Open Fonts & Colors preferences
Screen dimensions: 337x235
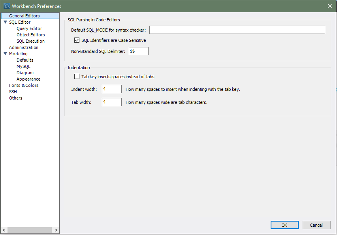click(24, 85)
